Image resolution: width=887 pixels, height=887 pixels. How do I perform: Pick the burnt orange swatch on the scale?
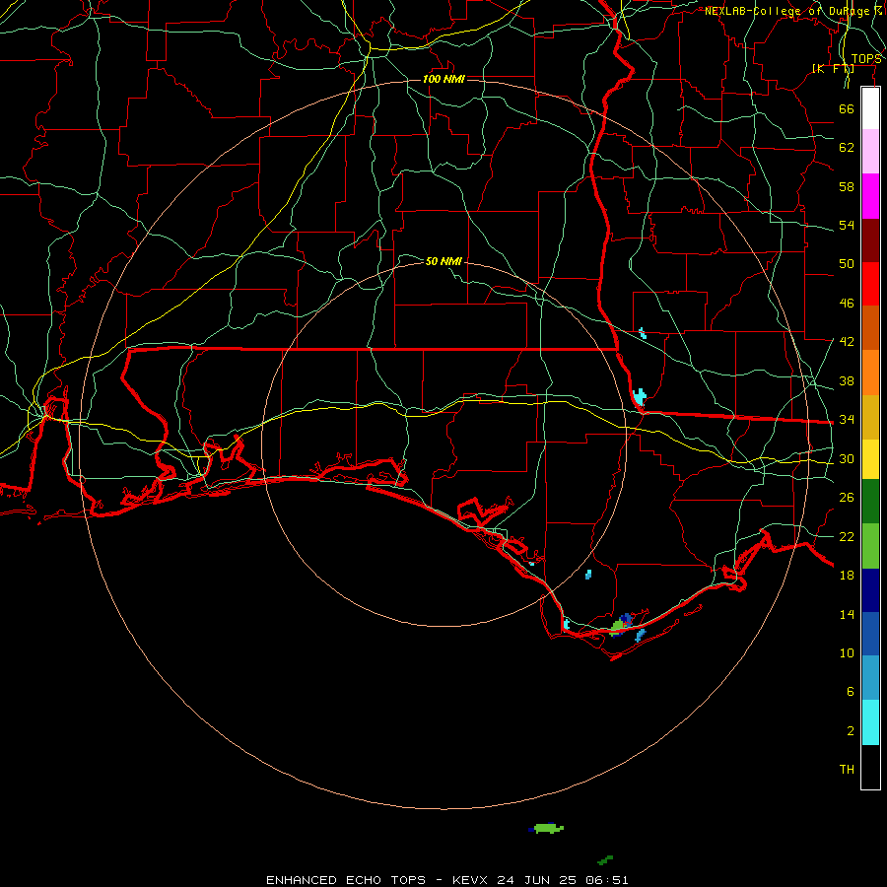870,327
